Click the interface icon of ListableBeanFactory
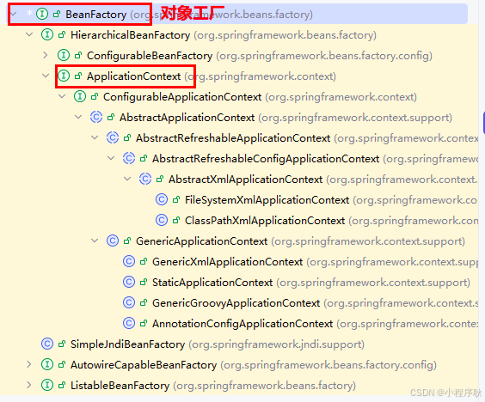Image resolution: width=485 pixels, height=402 pixels. (x=47, y=385)
